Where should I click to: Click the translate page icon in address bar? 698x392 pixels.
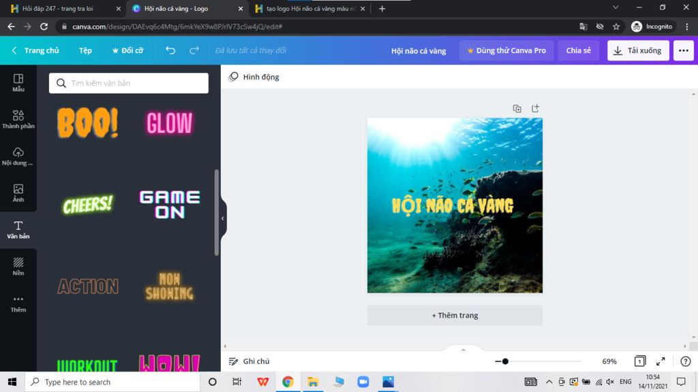click(x=583, y=27)
